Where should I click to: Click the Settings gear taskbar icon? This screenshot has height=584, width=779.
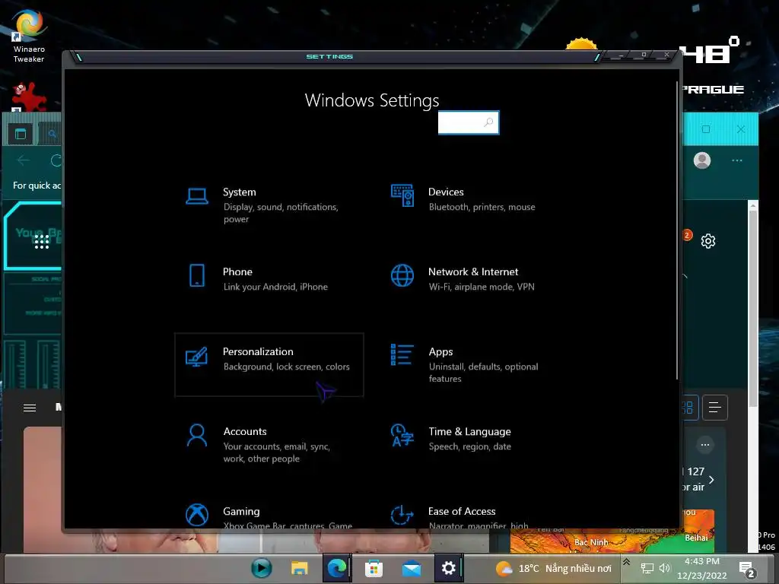coord(448,567)
